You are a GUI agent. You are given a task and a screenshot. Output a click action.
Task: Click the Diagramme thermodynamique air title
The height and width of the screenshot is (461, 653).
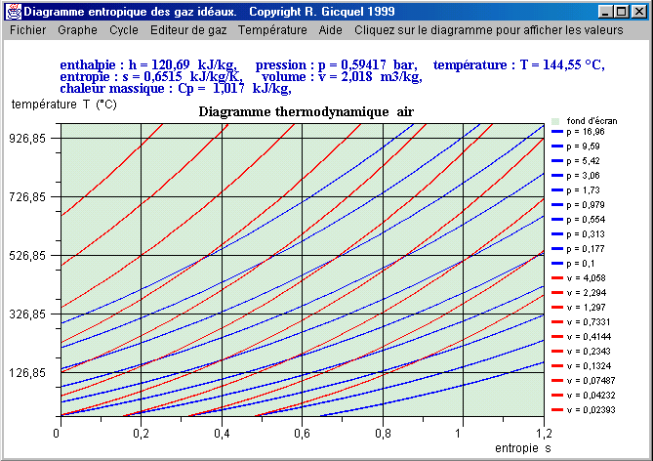306,111
